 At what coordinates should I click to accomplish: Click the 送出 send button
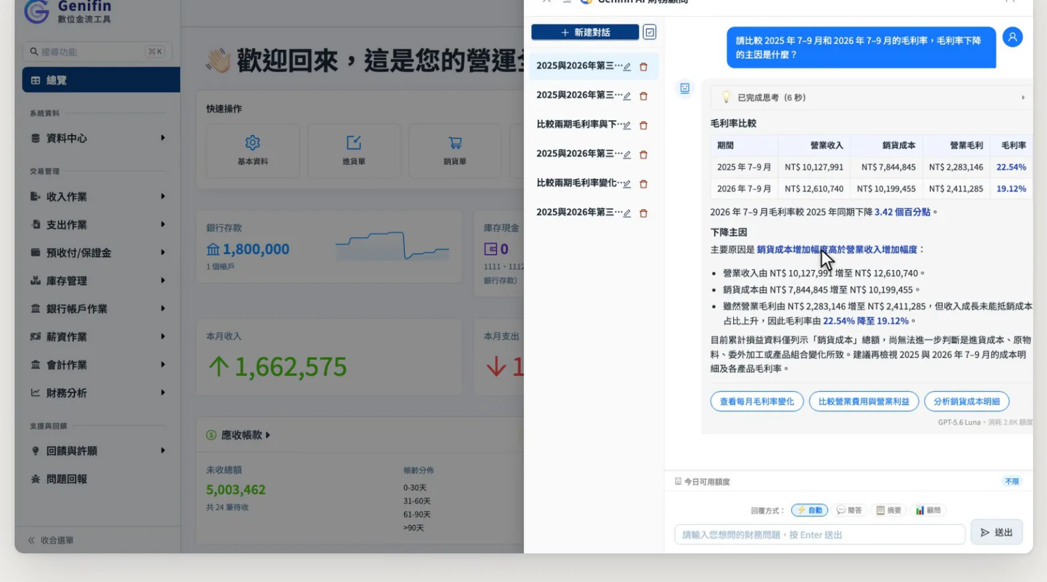[996, 532]
